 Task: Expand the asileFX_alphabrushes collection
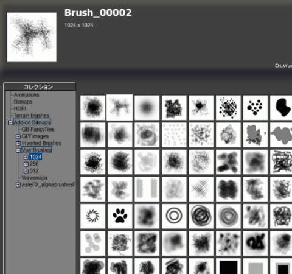click(18, 184)
